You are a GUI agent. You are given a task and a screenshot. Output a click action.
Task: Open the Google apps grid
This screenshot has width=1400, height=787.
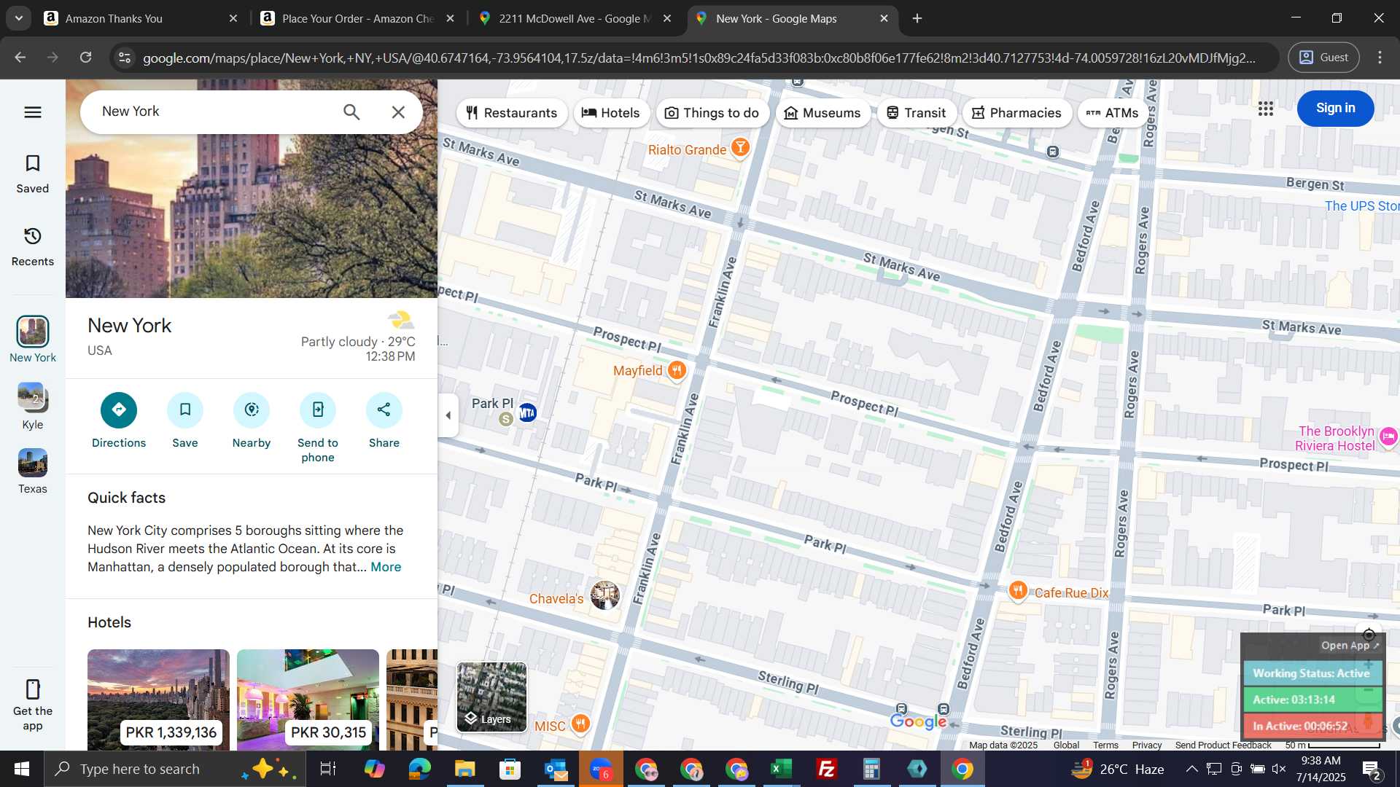pos(1266,109)
